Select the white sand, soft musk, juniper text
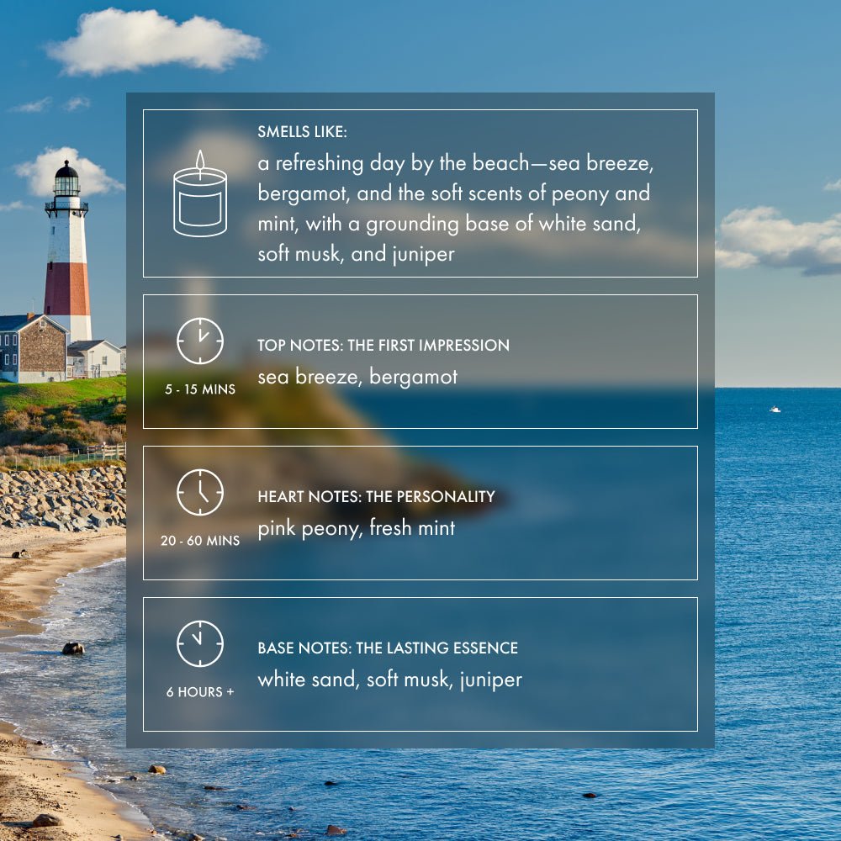841x841 pixels. click(389, 680)
